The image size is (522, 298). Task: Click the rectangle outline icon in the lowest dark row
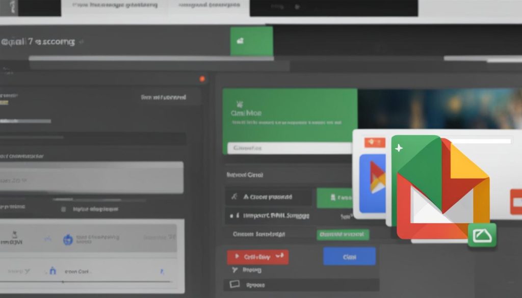[x=234, y=284]
